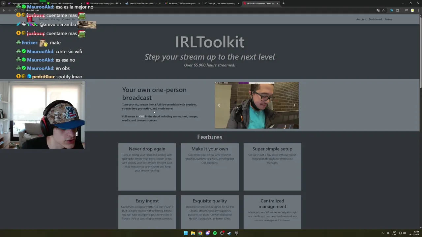Viewport: 422px width, 237px height.
Task: Open the volume tray icon
Action: 405,233
